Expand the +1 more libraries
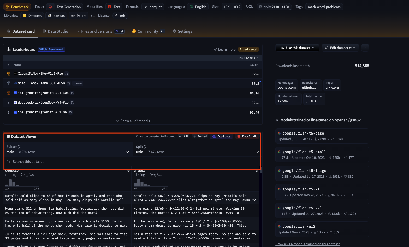Screen dimensions: 409x247 coord(93,16)
